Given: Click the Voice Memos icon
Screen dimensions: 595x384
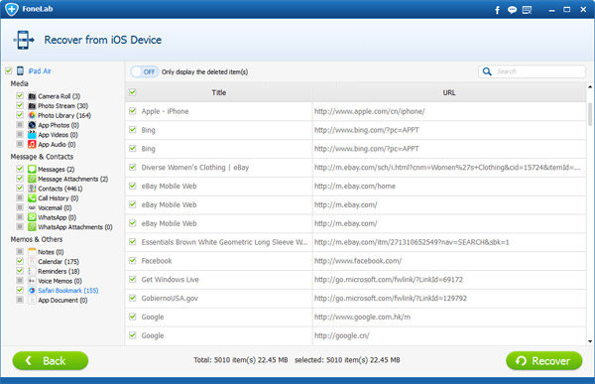Looking at the screenshot, I should point(32,281).
